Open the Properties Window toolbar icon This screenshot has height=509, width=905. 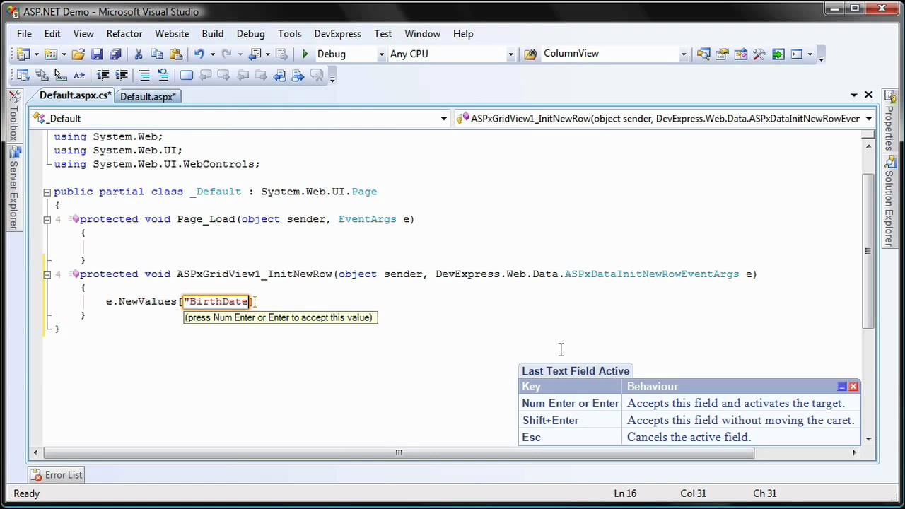722,54
